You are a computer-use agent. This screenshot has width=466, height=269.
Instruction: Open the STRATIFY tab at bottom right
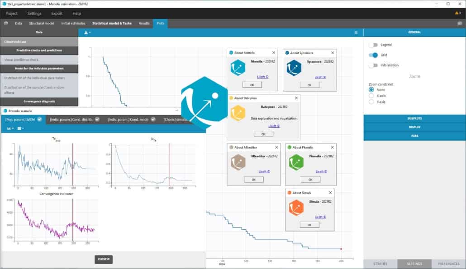[380, 264]
